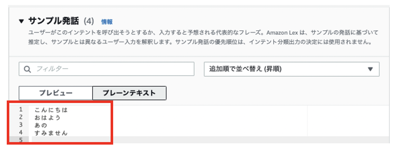Select the プレーンテキスト tab
The width and height of the screenshot is (396, 153).
129,93
